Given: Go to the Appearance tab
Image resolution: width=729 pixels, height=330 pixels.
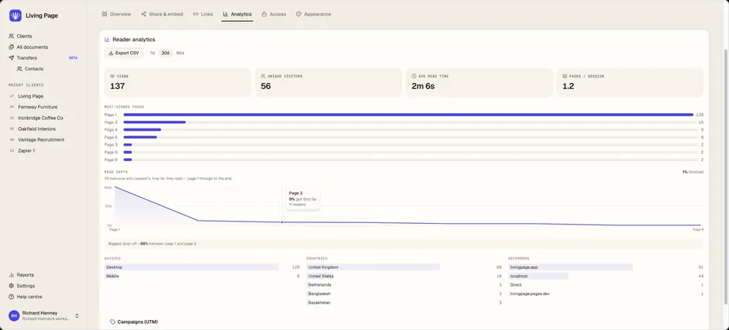Looking at the screenshot, I should 313,15.
